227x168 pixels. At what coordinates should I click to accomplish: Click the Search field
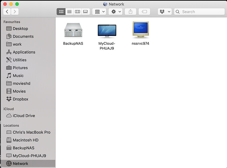[201, 11]
